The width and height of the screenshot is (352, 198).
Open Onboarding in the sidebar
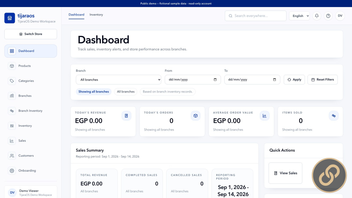(x=31, y=171)
